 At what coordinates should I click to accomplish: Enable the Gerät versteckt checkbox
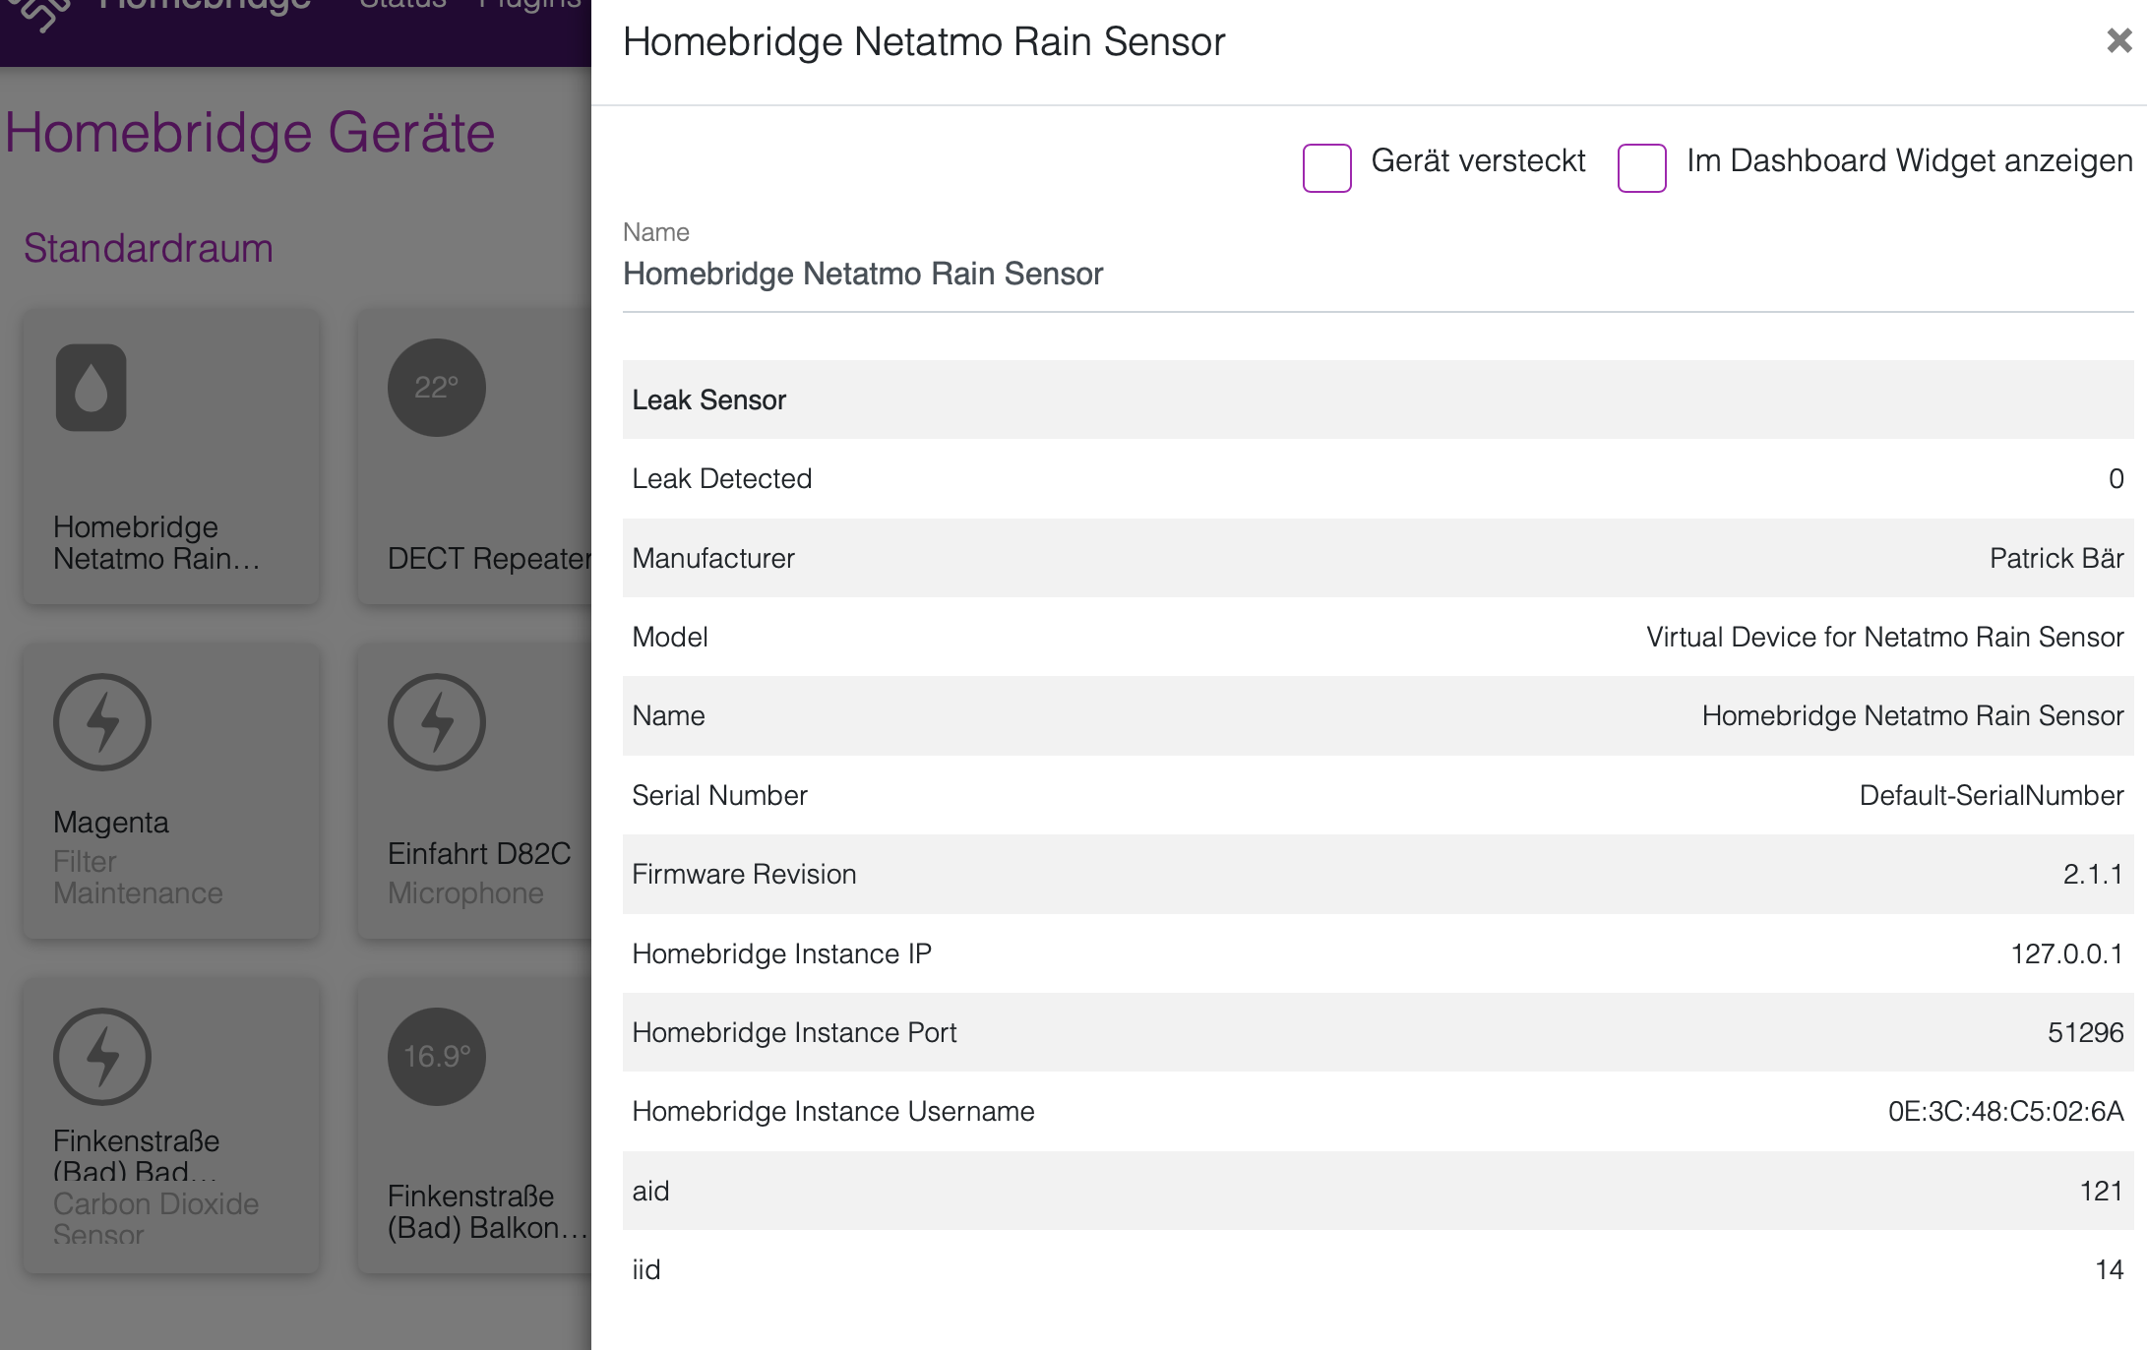click(1326, 167)
